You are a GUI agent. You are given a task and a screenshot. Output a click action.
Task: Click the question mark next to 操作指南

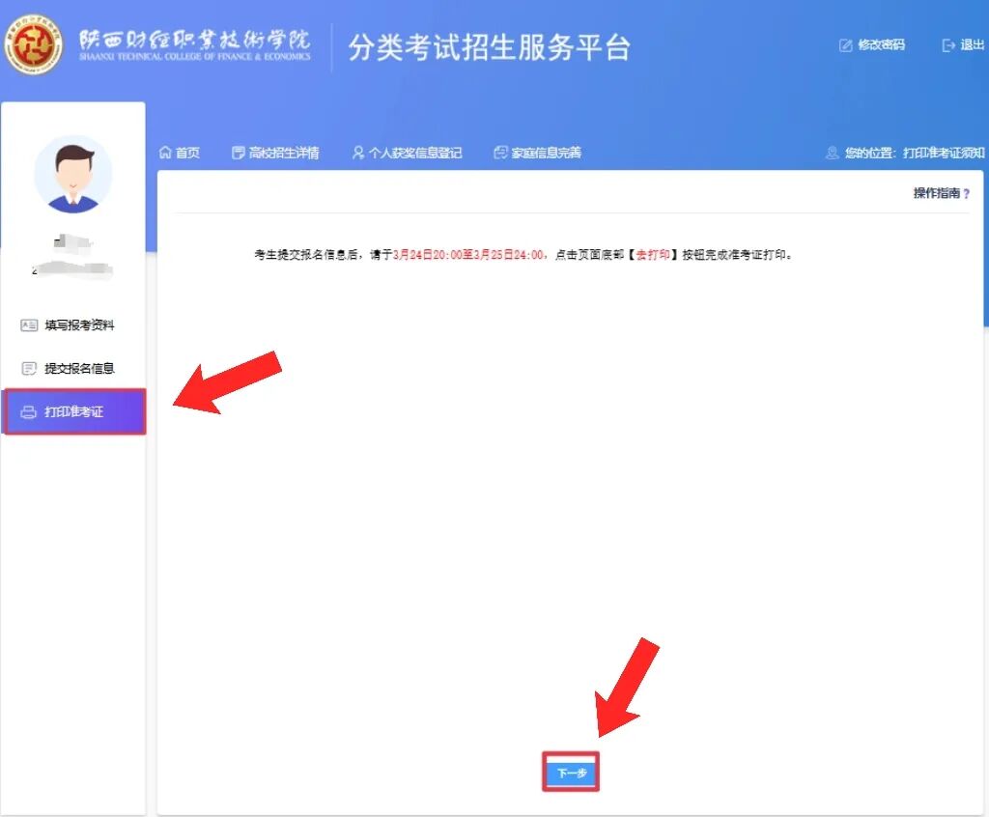[966, 194]
